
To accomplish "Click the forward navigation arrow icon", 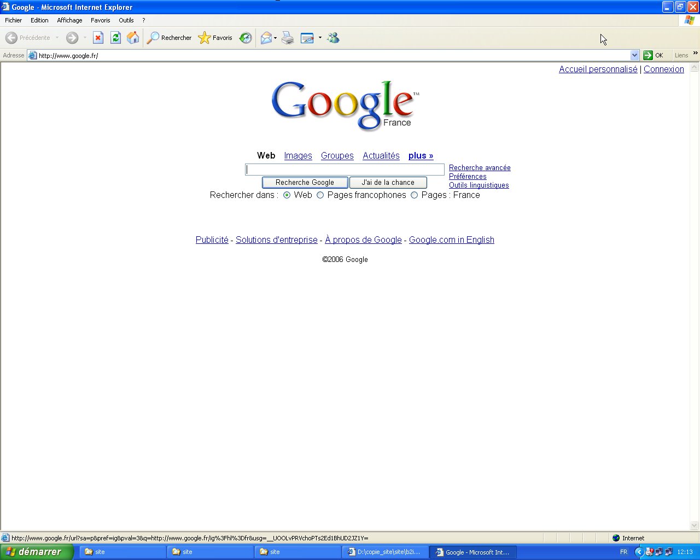I will pyautogui.click(x=72, y=38).
